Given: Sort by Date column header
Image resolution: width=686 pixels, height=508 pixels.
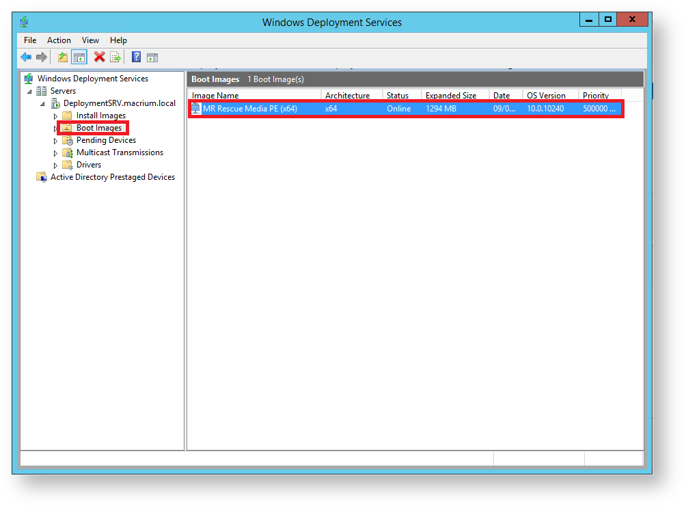Looking at the screenshot, I should pos(506,95).
